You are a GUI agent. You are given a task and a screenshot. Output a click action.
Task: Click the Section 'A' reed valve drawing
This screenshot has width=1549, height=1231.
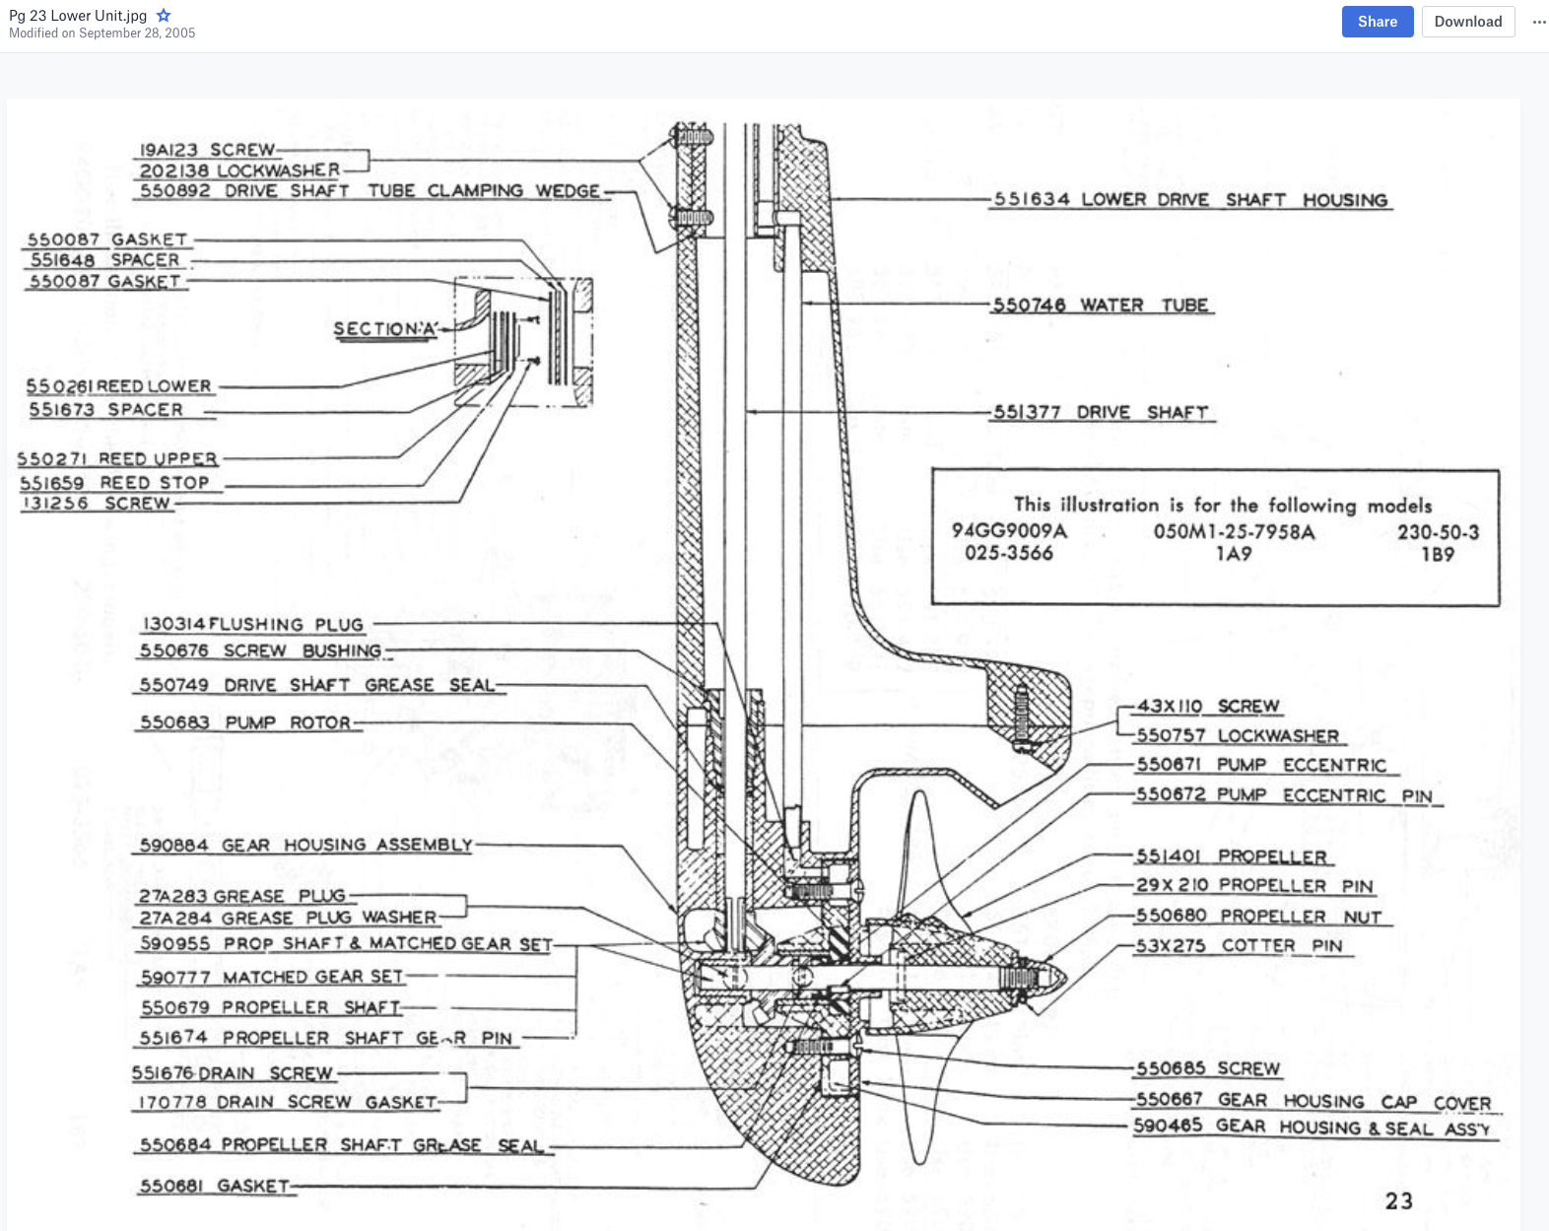click(x=523, y=341)
